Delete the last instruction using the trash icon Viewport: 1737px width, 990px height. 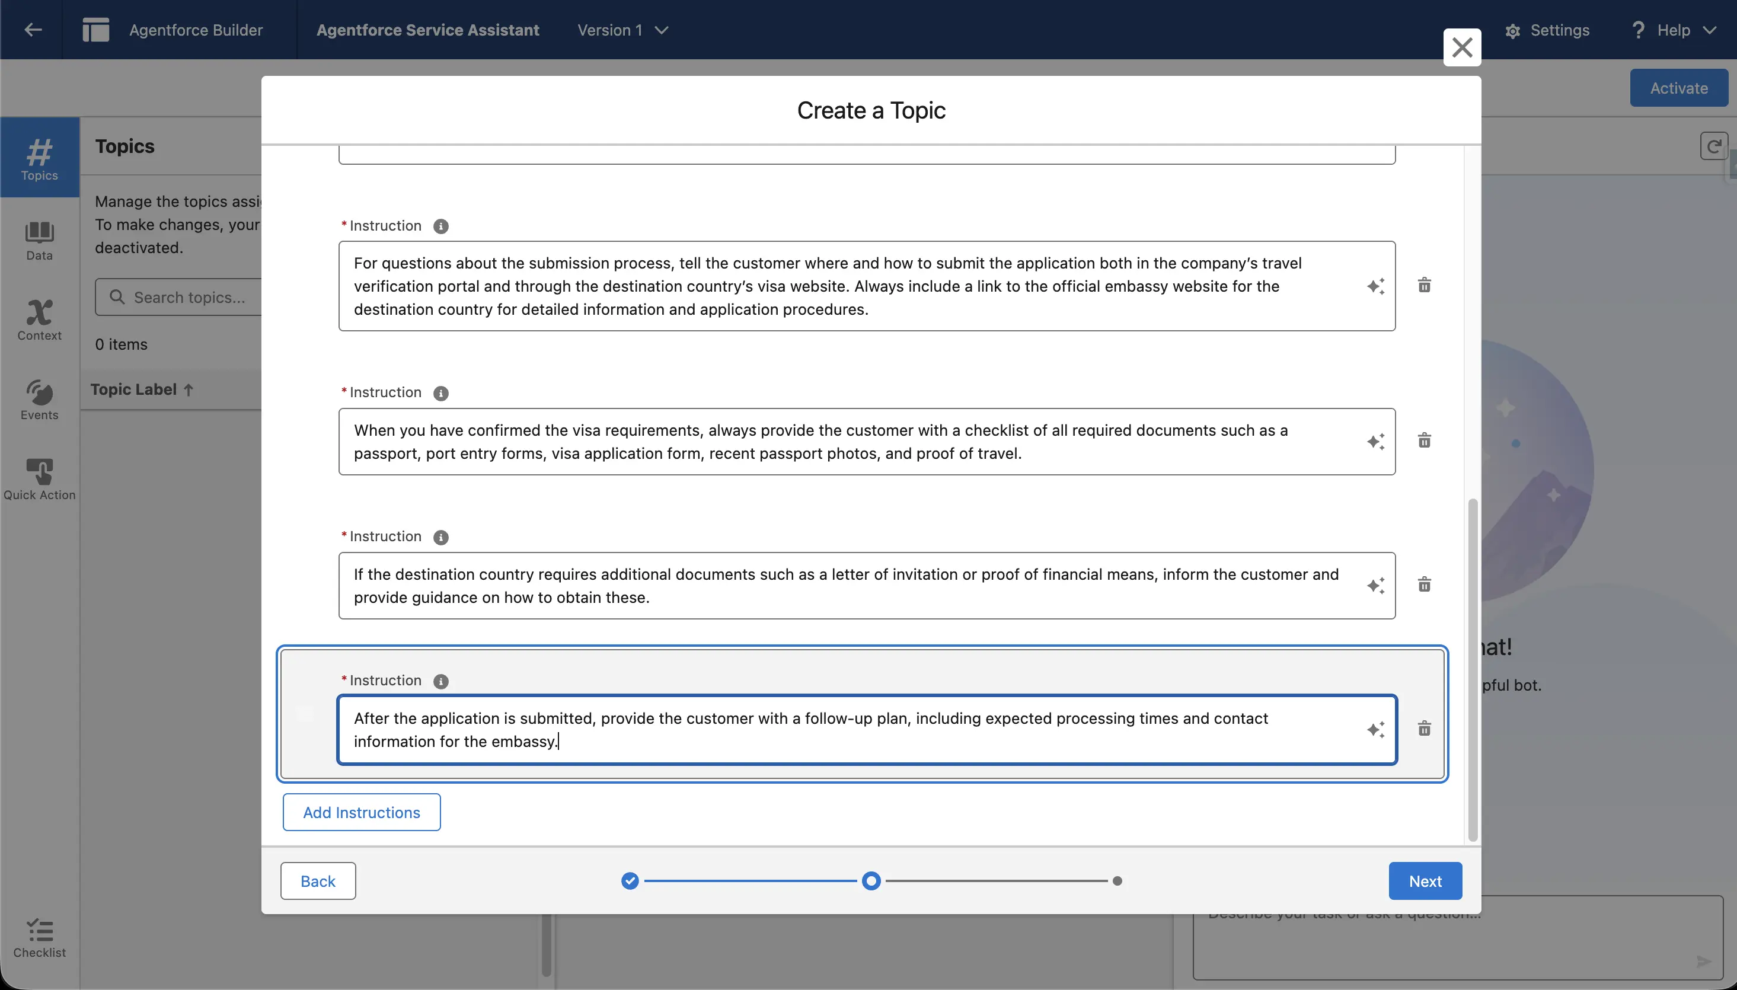(x=1424, y=728)
